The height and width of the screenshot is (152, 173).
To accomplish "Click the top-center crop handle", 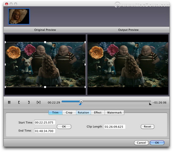I will [45, 42].
